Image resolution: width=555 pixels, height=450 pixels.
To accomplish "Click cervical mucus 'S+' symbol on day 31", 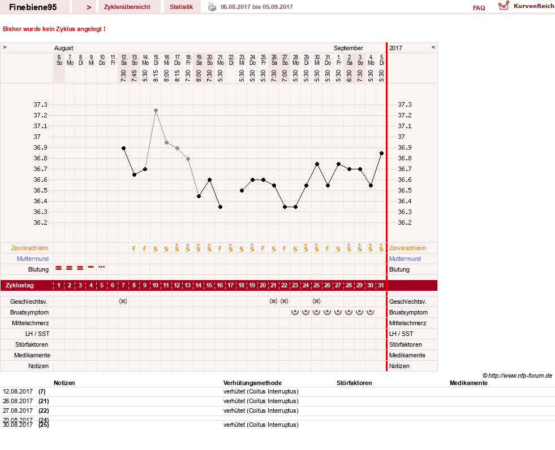I will 381,248.
